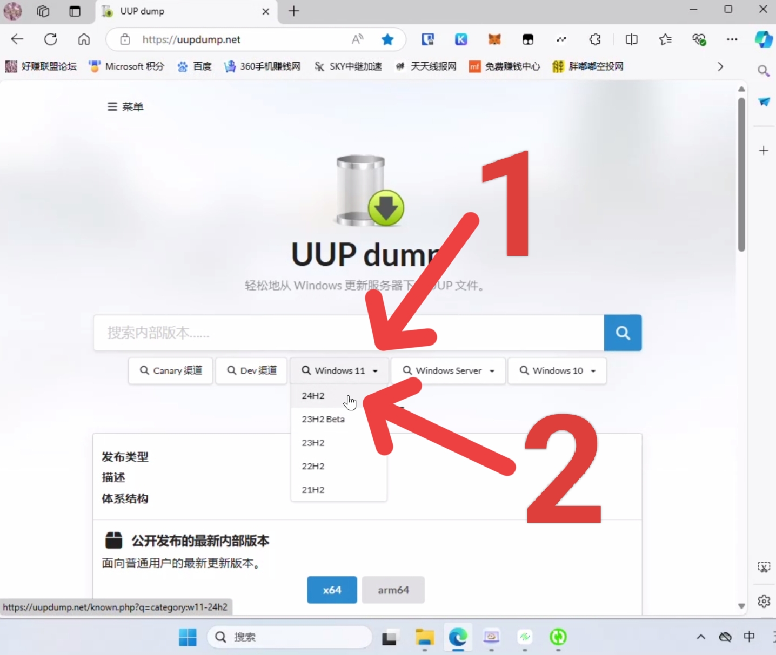Open the 百度 bookmark

pyautogui.click(x=195, y=66)
